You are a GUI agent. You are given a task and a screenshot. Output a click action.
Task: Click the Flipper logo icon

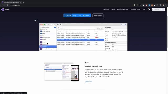(3, 9)
